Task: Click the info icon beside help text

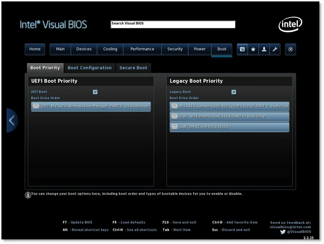Action: pyautogui.click(x=28, y=195)
